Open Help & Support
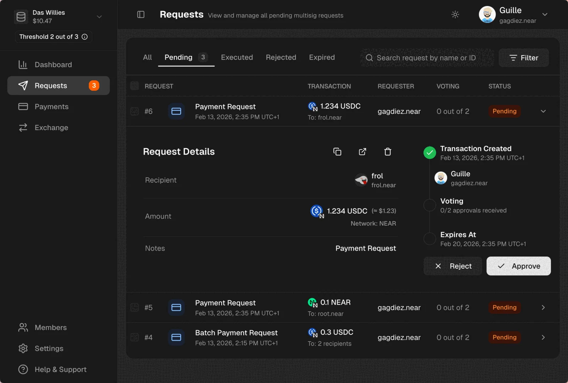 (59, 369)
